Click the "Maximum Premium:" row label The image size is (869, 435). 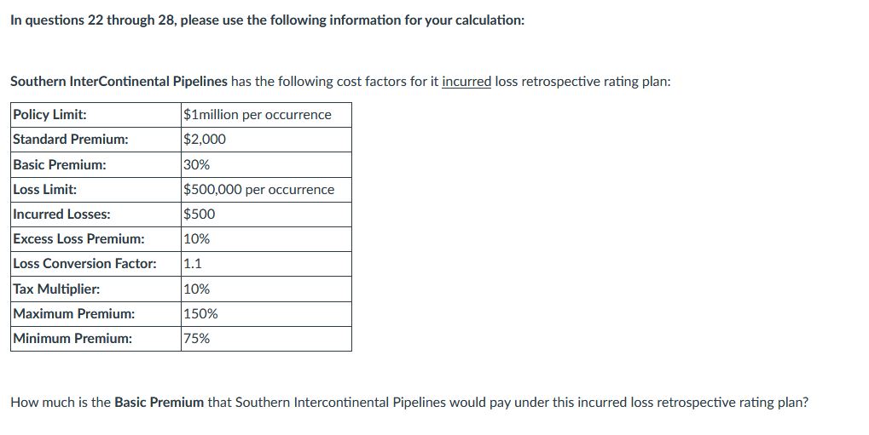[73, 313]
